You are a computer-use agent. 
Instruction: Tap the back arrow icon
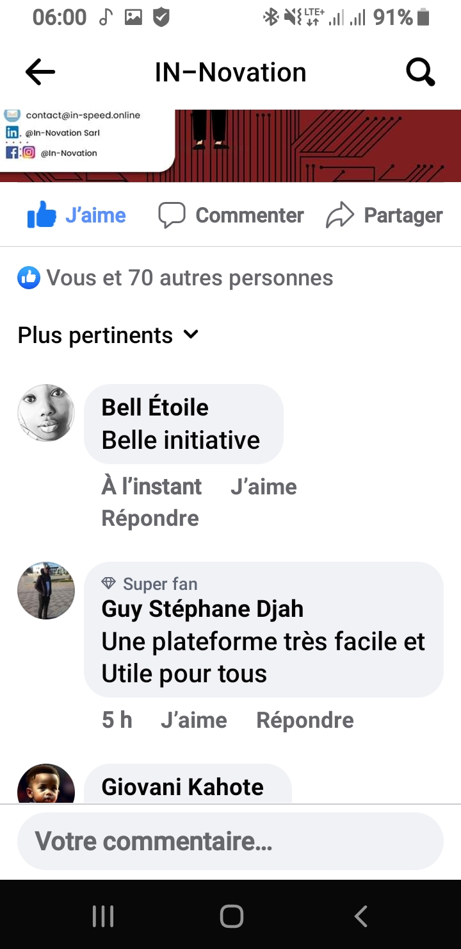click(40, 72)
